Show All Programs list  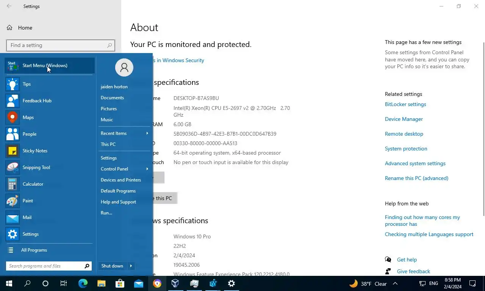(50, 250)
